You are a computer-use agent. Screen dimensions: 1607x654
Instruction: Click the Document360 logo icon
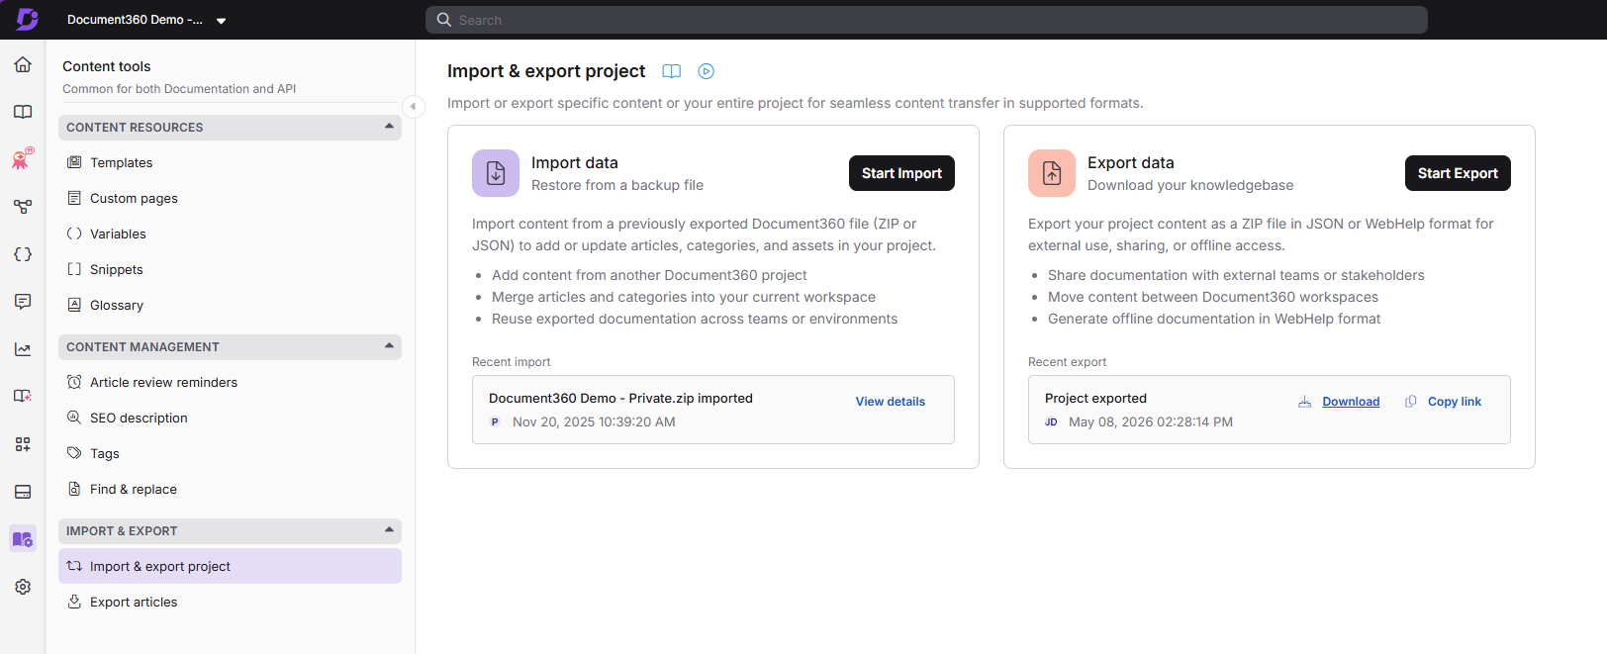coord(28,19)
